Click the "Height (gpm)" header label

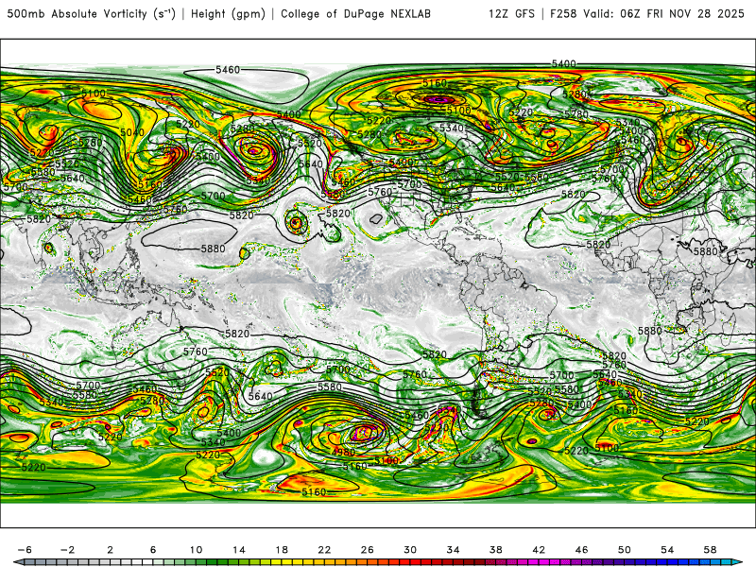pyautogui.click(x=228, y=14)
